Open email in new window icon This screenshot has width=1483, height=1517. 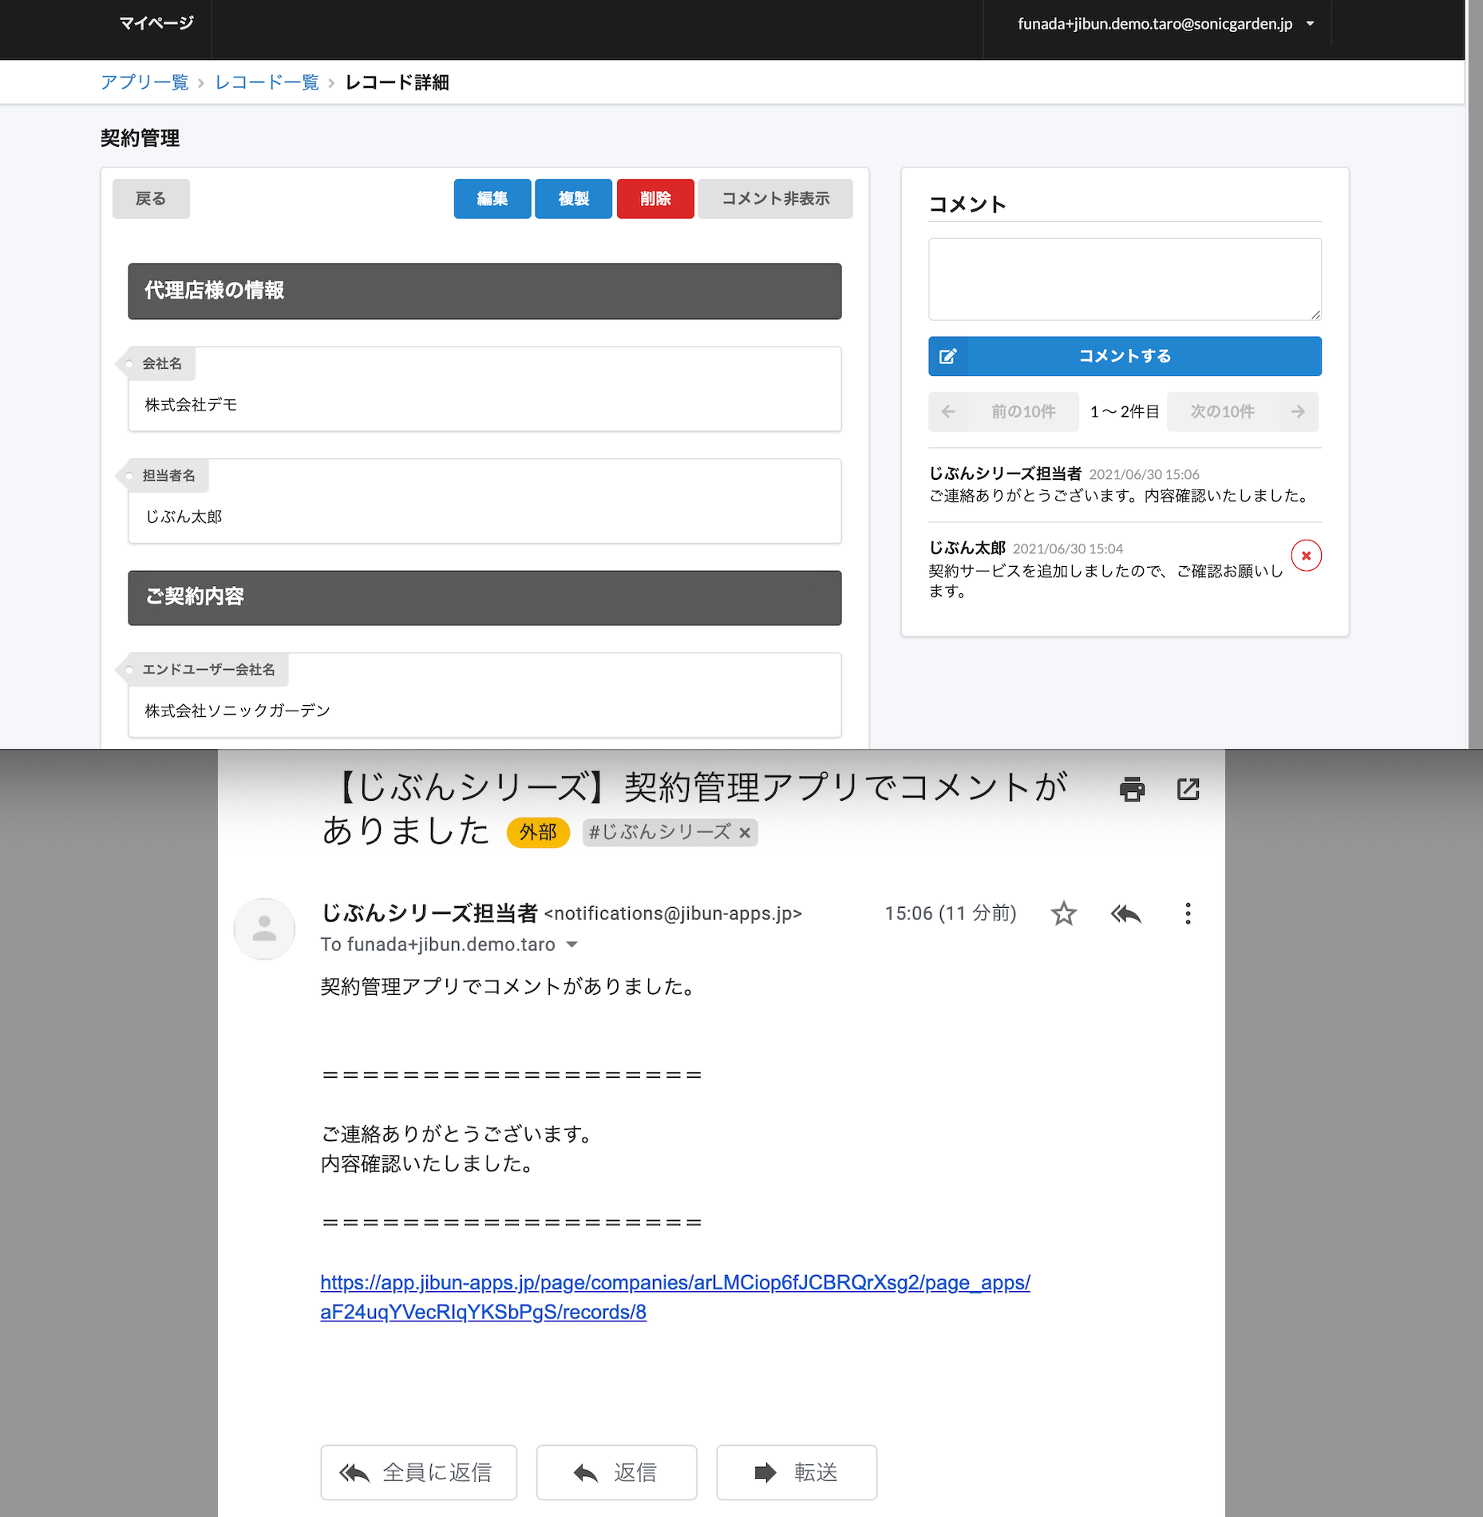1188,789
